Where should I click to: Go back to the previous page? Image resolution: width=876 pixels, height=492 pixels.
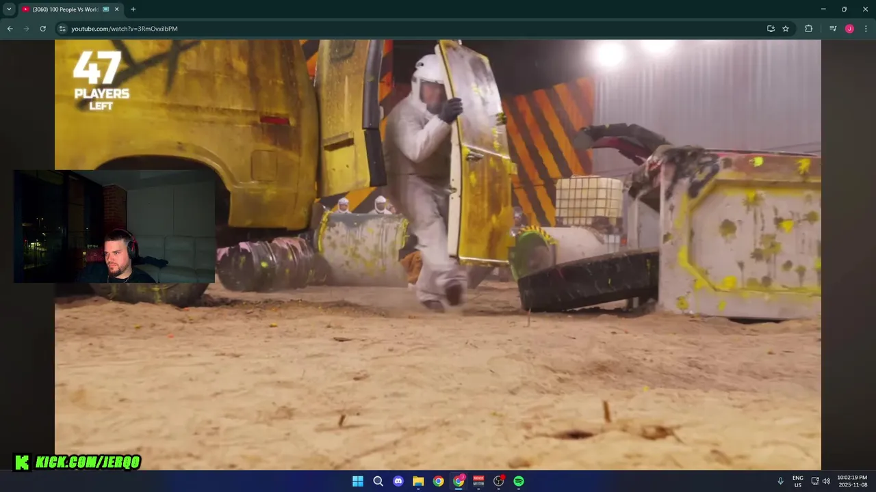10,29
